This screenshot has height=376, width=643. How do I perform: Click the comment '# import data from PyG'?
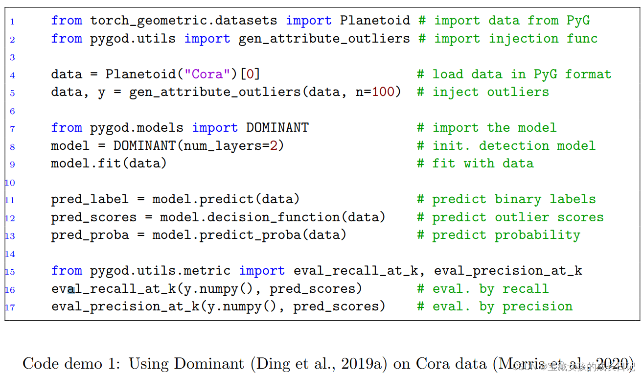pyautogui.click(x=504, y=21)
